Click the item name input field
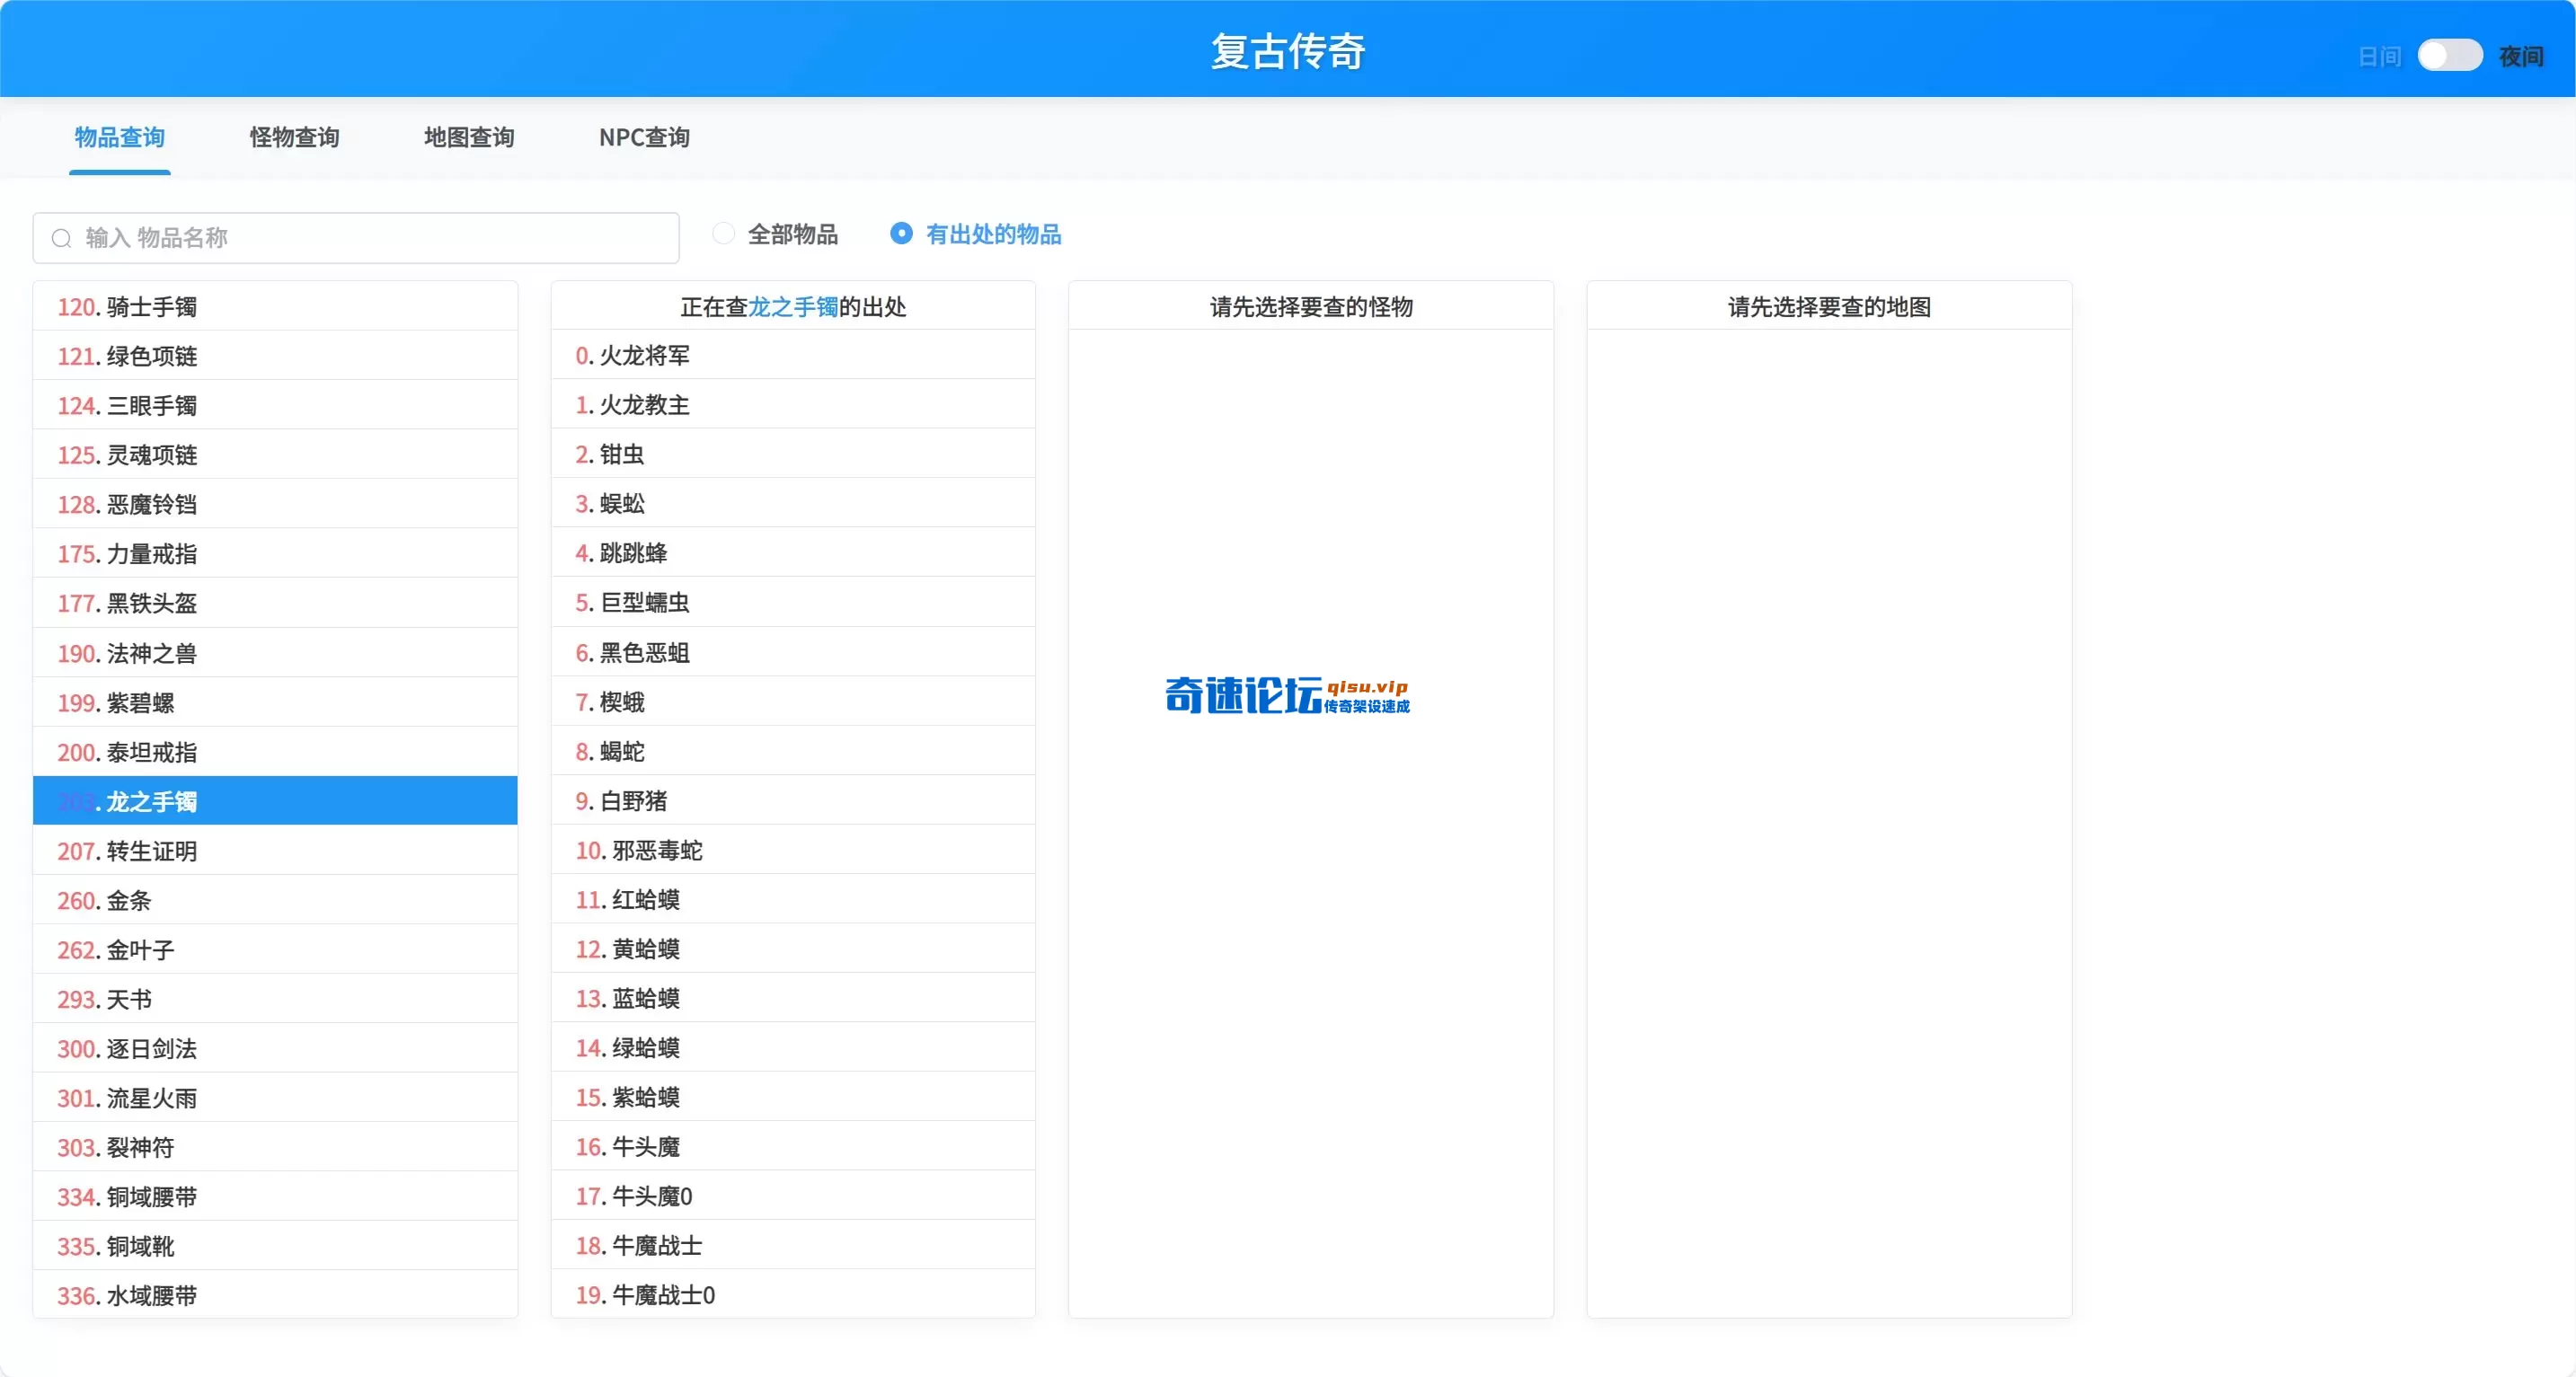2576x1377 pixels. click(355, 237)
